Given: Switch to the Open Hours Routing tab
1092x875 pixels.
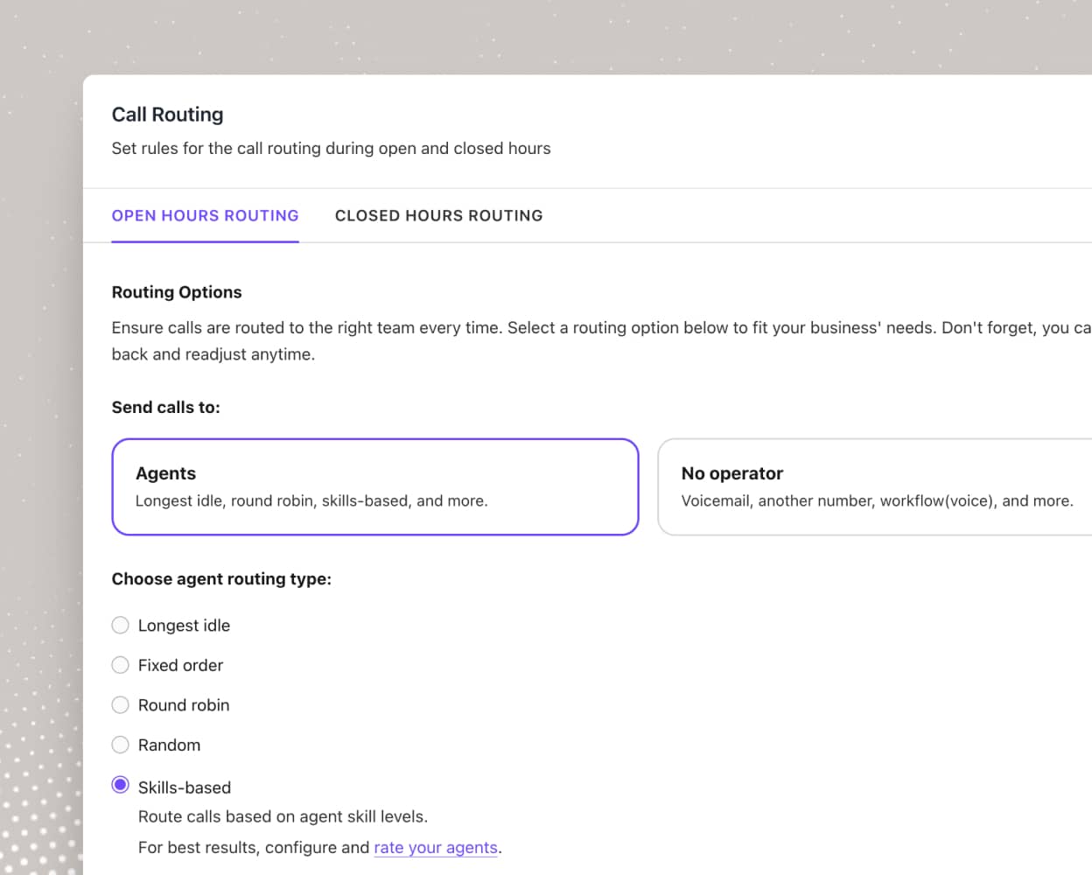Looking at the screenshot, I should (205, 215).
